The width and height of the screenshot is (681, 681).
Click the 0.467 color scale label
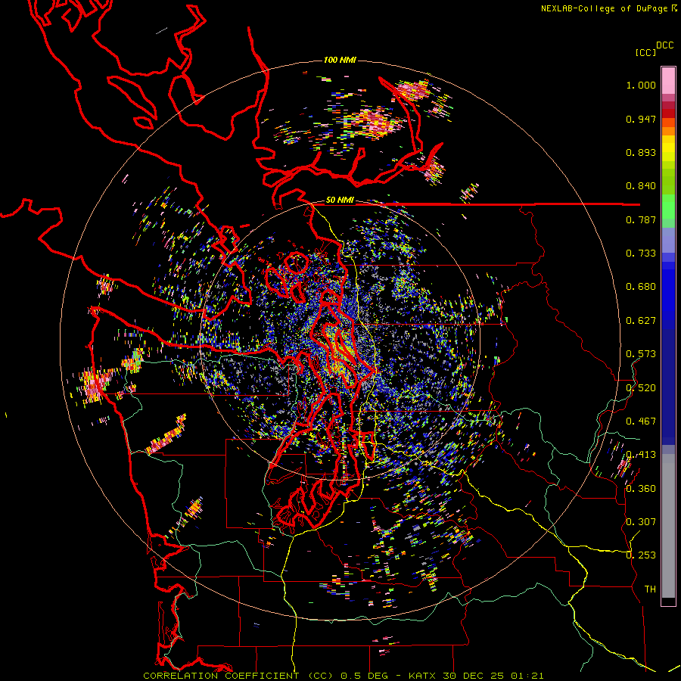point(641,421)
